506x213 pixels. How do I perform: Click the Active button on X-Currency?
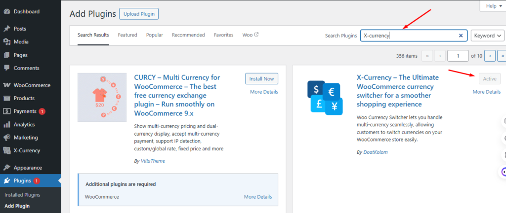coord(490,79)
